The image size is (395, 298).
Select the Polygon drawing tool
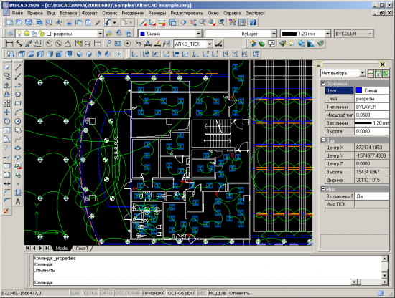pos(18,95)
